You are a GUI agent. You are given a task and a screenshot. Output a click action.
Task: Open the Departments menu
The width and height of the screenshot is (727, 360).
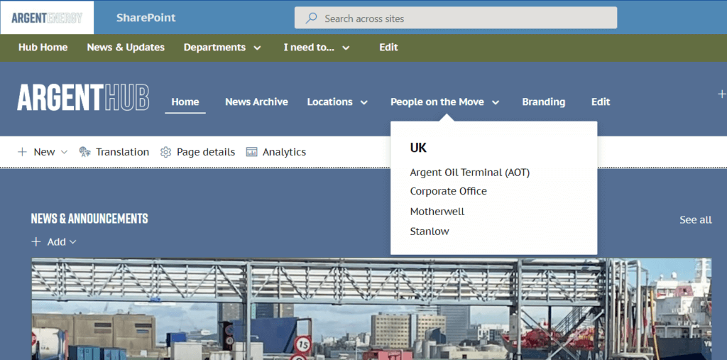[x=214, y=48]
